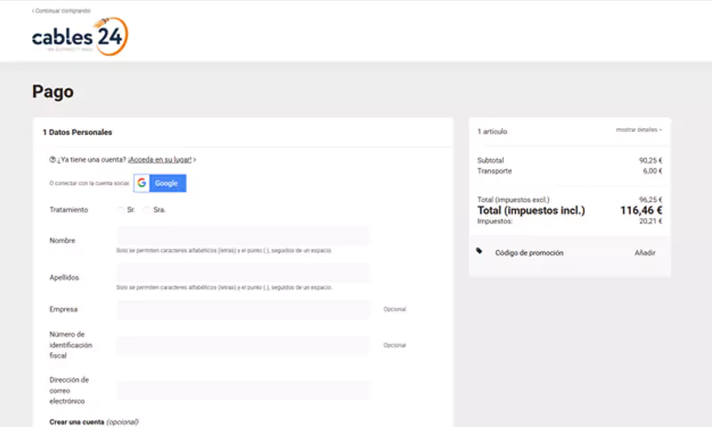Focus the Empresa input field
712x427 pixels.
click(243, 310)
